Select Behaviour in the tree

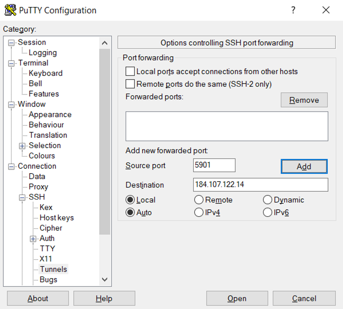click(x=46, y=125)
